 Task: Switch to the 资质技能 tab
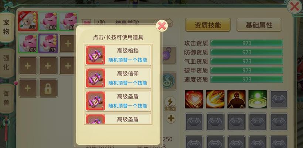[208, 25]
